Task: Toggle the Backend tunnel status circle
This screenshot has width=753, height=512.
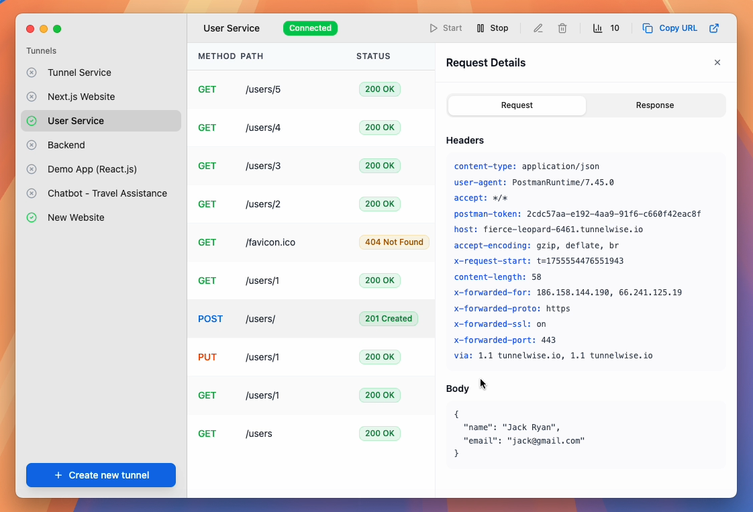Action: click(31, 145)
